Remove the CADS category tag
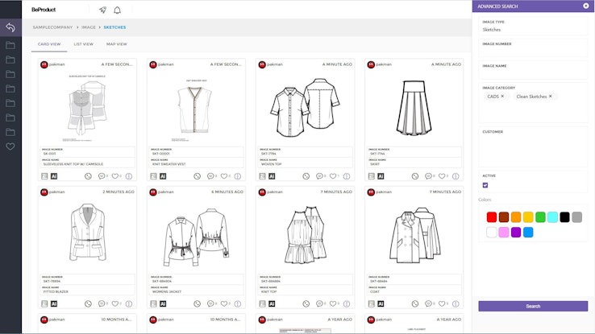Viewport: 595px width, 334px height. coord(502,96)
